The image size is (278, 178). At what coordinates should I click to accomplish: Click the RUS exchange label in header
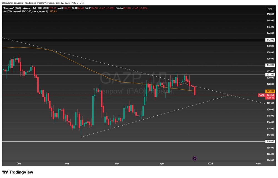tap(40, 8)
